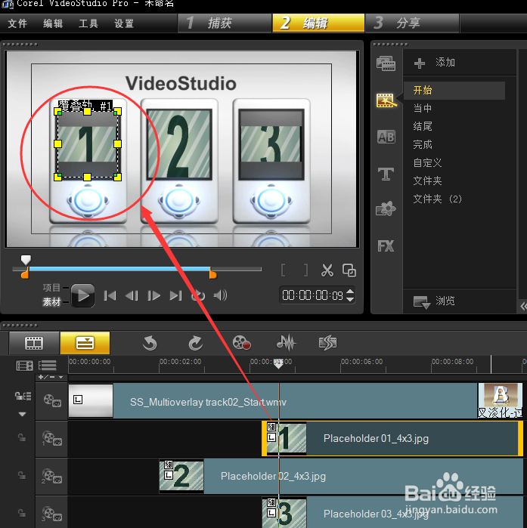This screenshot has height=528, width=527.
Task: Click the mark-in bracket icon
Action: tap(284, 270)
